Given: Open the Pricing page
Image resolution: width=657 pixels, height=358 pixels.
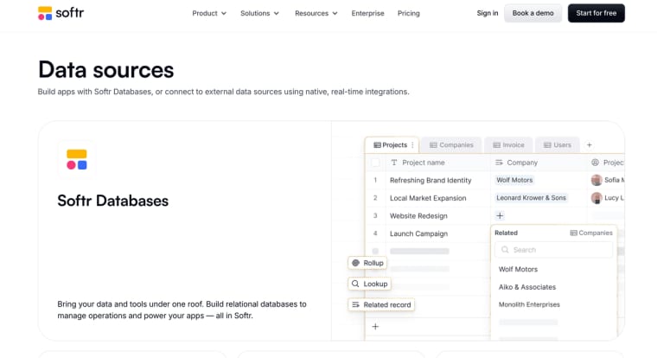Looking at the screenshot, I should [x=409, y=14].
